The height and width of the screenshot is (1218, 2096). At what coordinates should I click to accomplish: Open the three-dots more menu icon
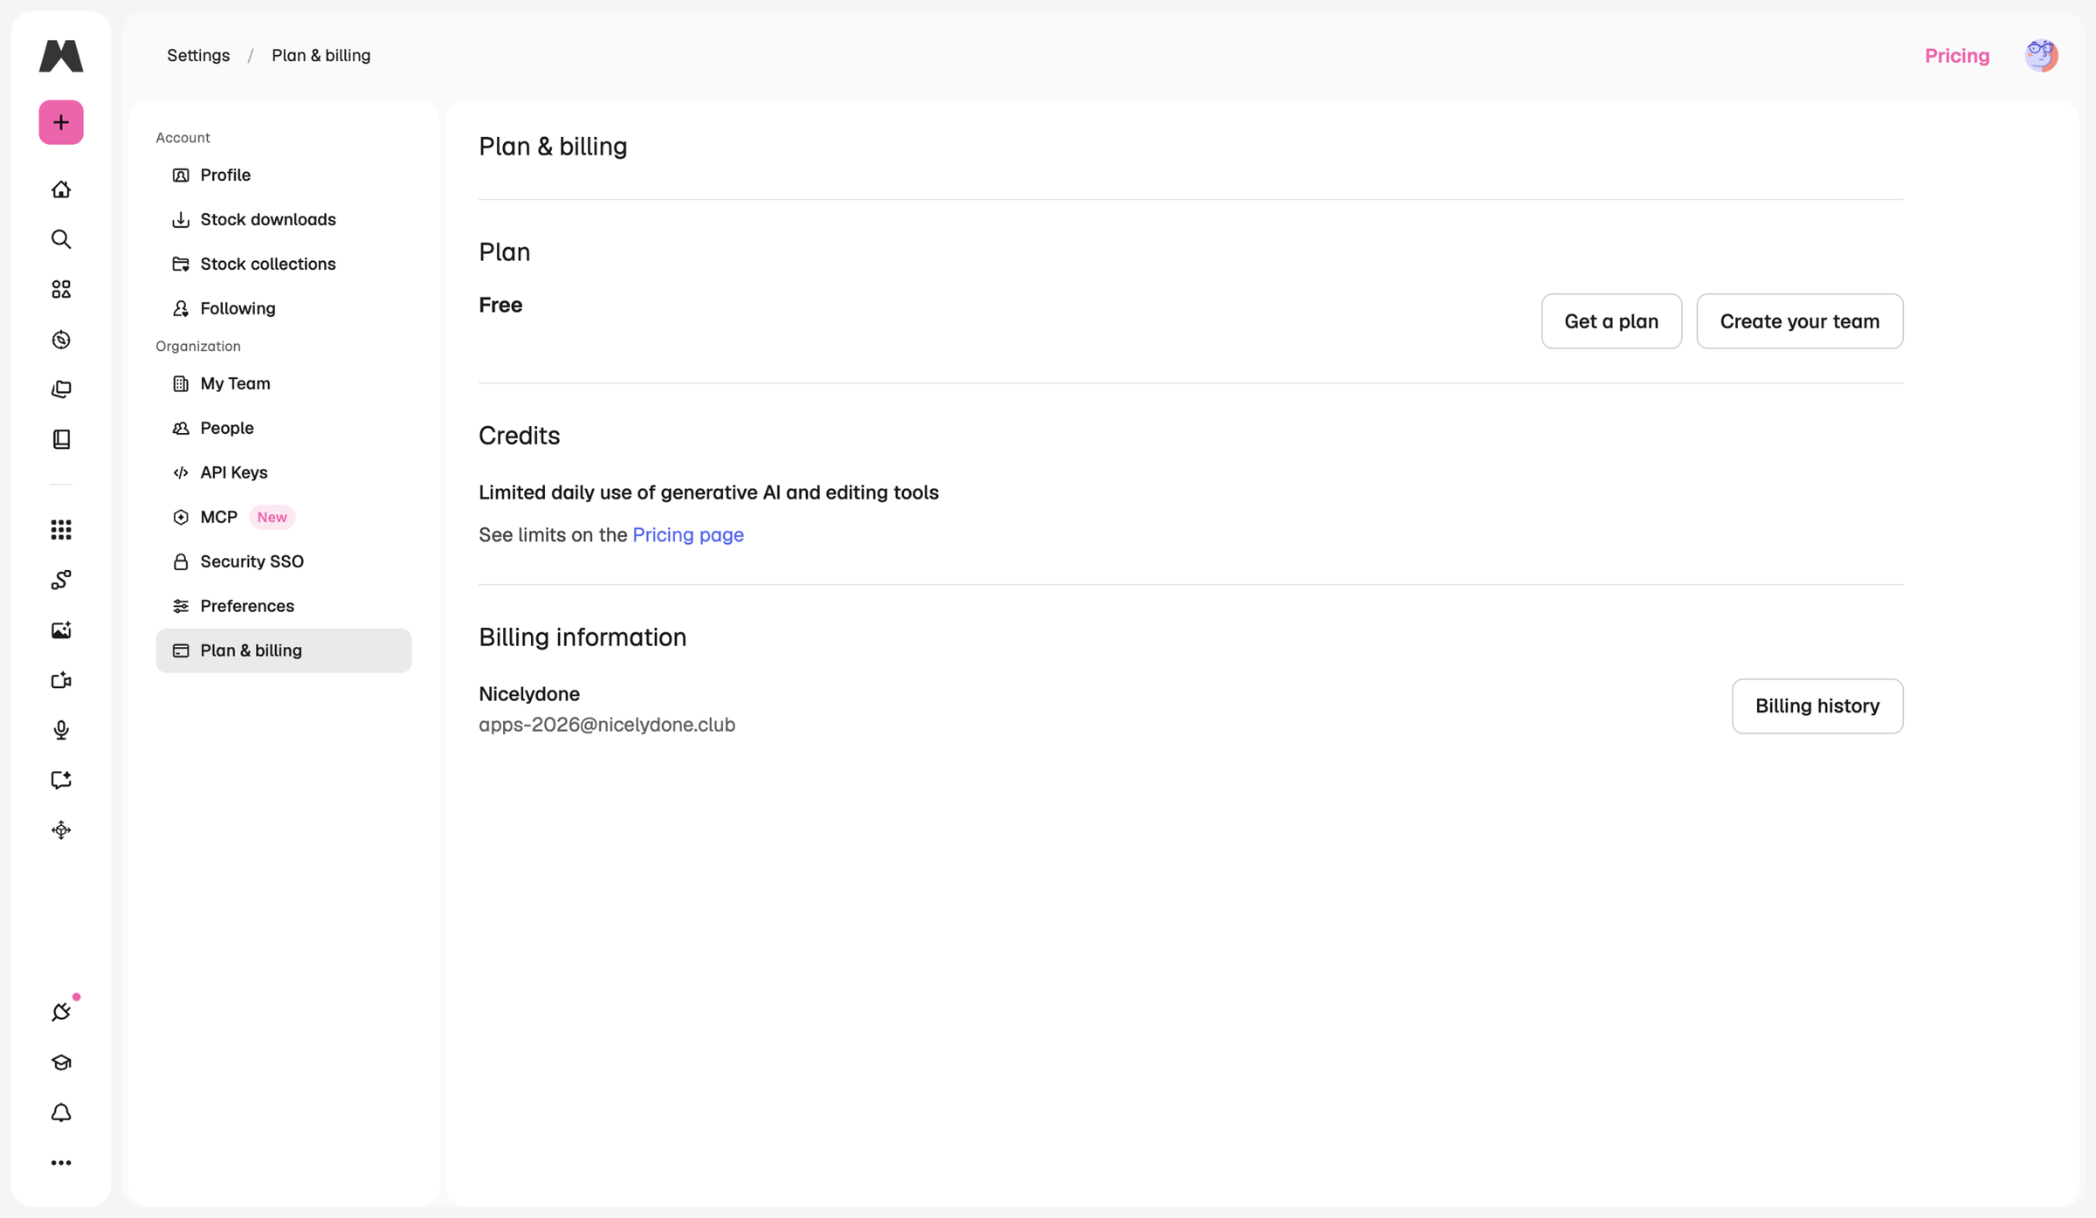61,1163
